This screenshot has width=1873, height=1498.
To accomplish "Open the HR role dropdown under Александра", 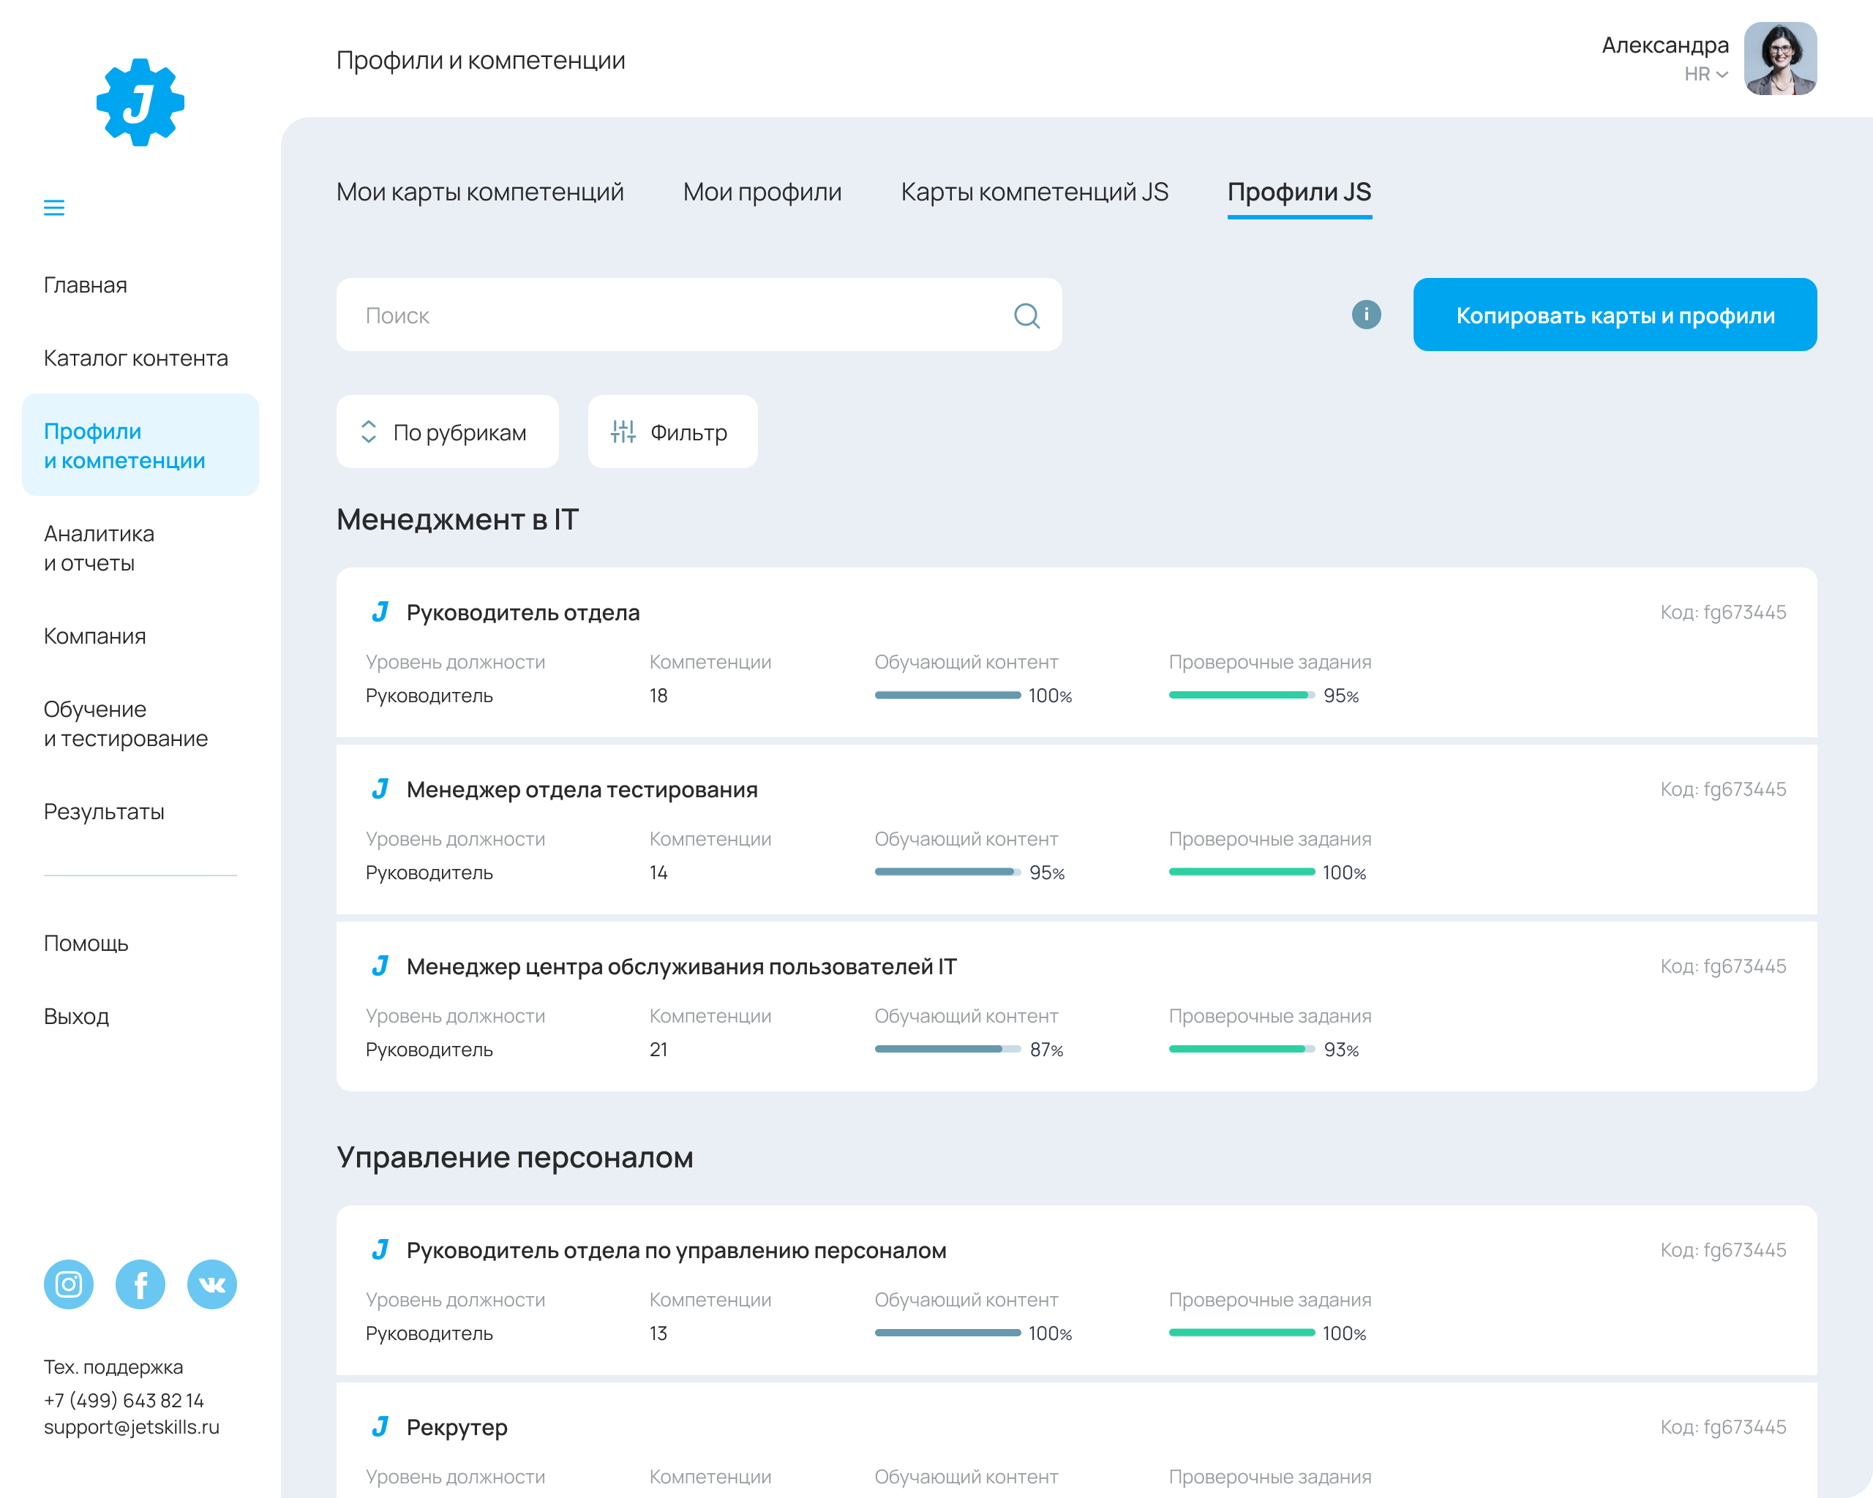I will point(1705,75).
